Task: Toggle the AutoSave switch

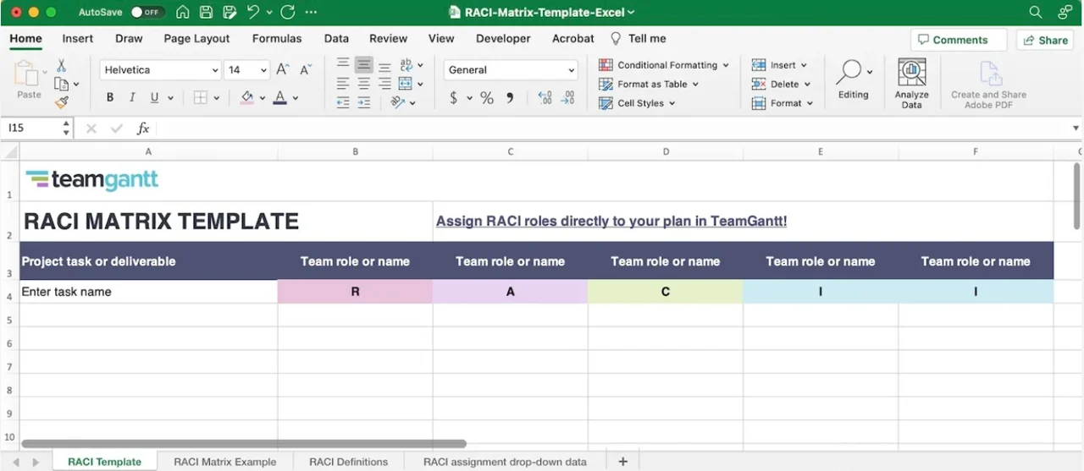Action: click(147, 13)
